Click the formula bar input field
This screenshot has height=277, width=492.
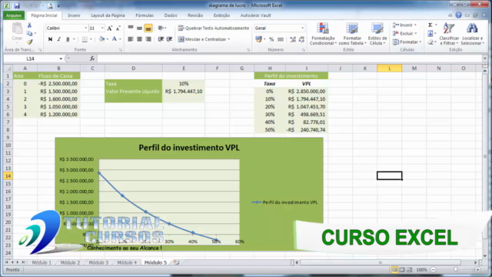click(x=290, y=58)
